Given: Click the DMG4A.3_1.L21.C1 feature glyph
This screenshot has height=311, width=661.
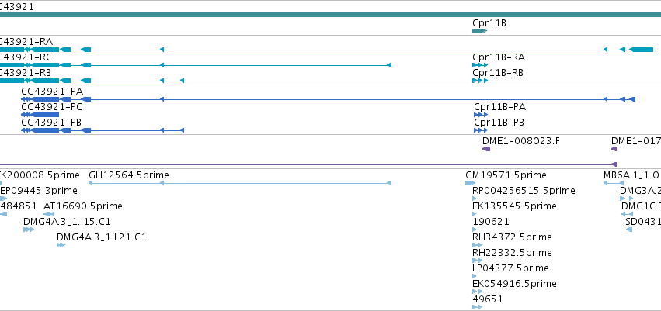Looking at the screenshot, I should point(61,245).
